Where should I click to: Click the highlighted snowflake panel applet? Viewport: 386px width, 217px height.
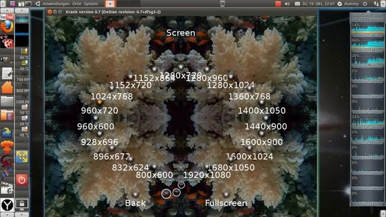[x=110, y=4]
